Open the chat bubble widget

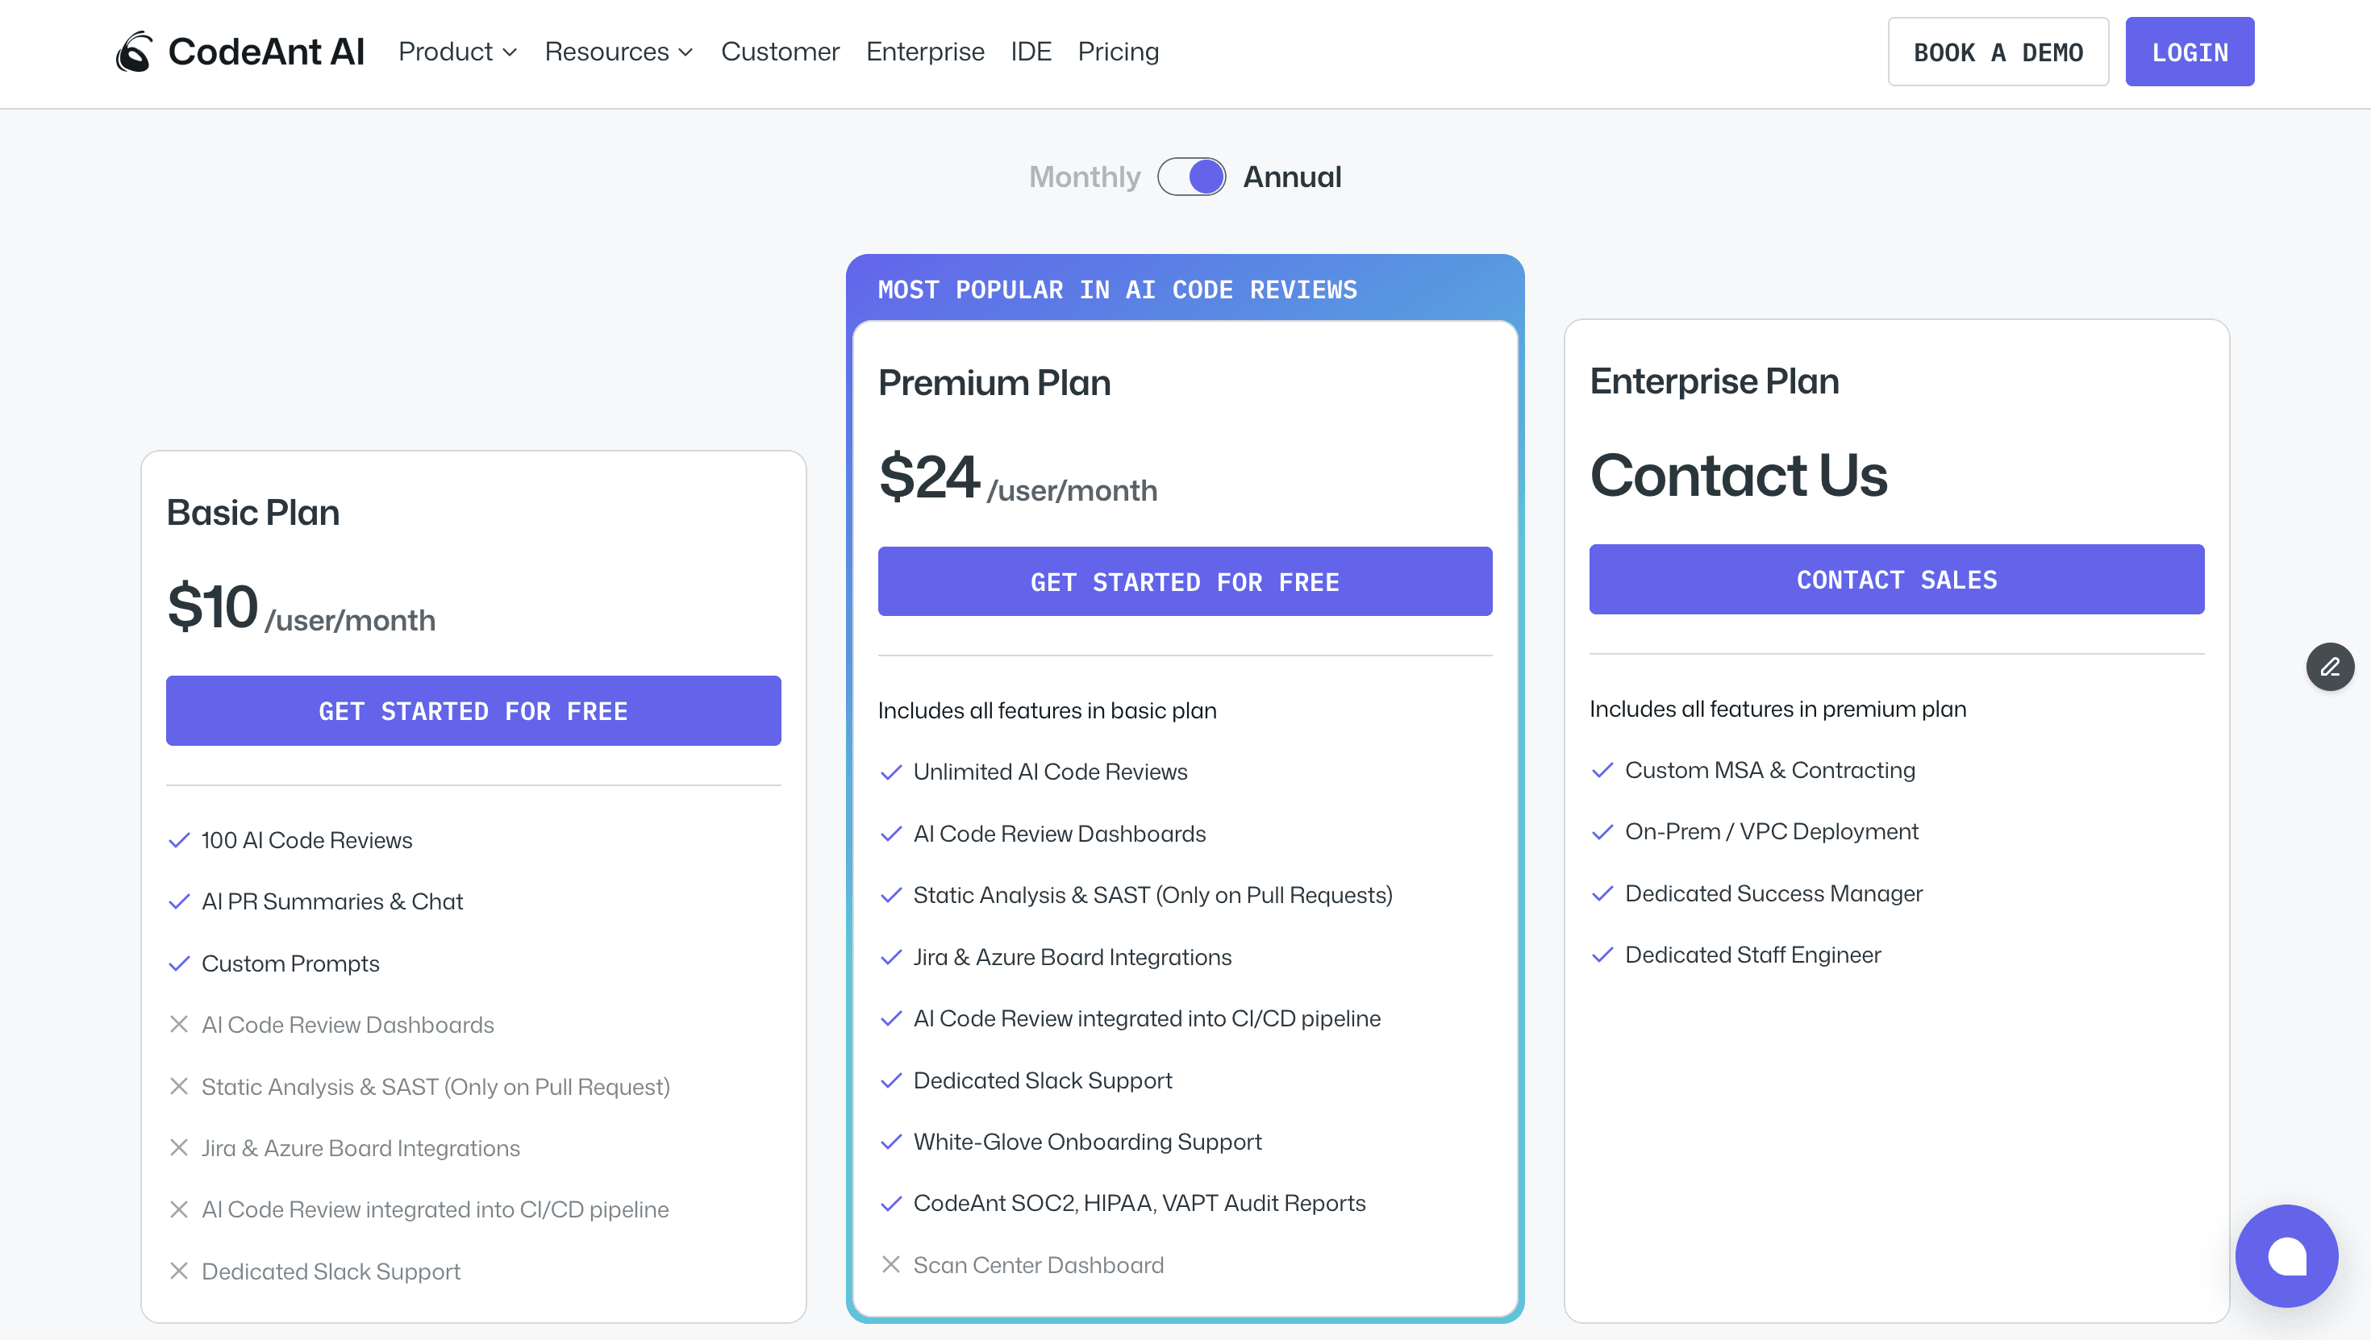coord(2286,1255)
